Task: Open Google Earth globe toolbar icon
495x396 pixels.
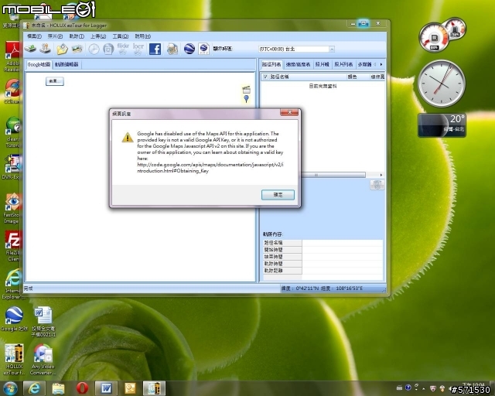Action: pyautogui.click(x=189, y=49)
